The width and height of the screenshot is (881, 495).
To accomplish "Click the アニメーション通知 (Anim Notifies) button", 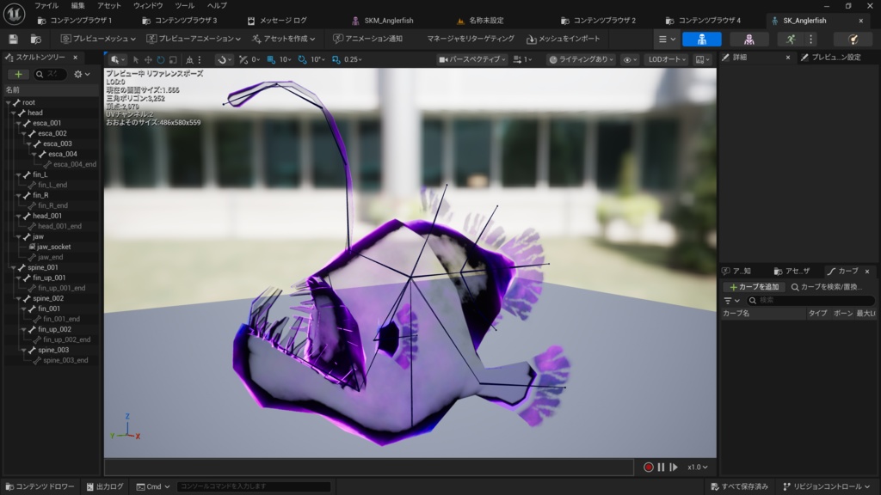I will point(367,39).
